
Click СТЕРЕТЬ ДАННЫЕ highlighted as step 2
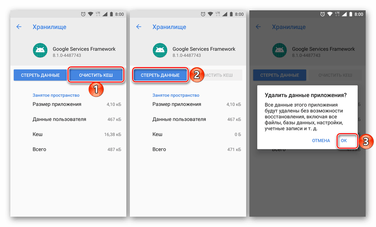160,75
